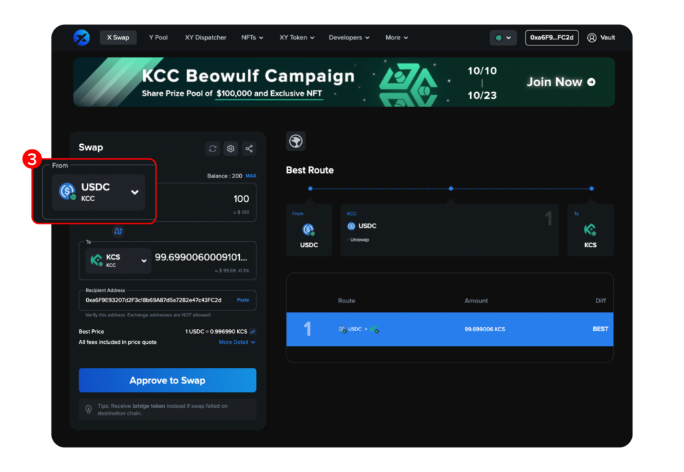Open the Developers dropdown menu
The height and width of the screenshot is (472, 684).
point(349,37)
